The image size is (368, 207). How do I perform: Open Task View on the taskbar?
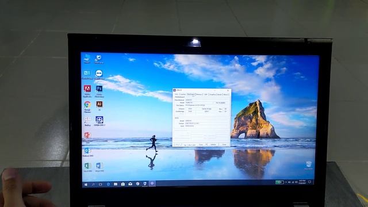pyautogui.click(x=100, y=185)
